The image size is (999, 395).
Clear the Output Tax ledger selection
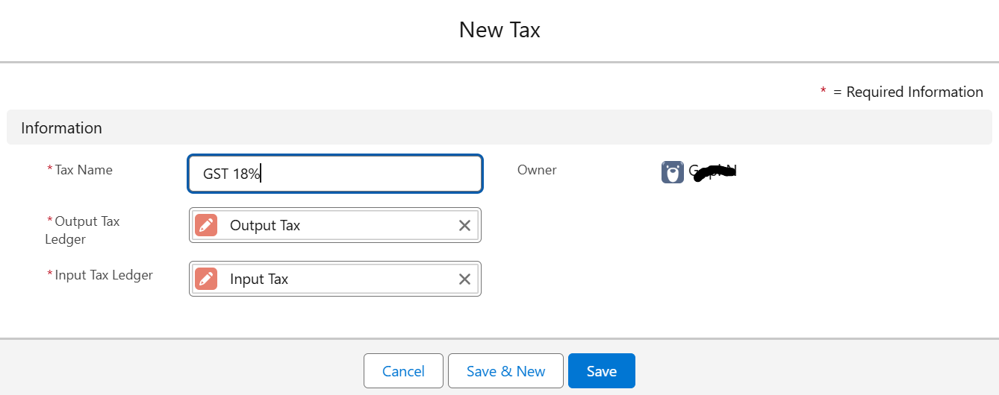point(464,225)
